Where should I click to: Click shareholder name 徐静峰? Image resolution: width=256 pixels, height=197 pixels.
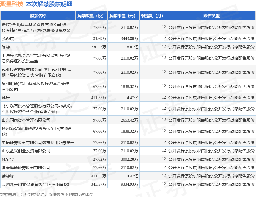click(x=8, y=176)
